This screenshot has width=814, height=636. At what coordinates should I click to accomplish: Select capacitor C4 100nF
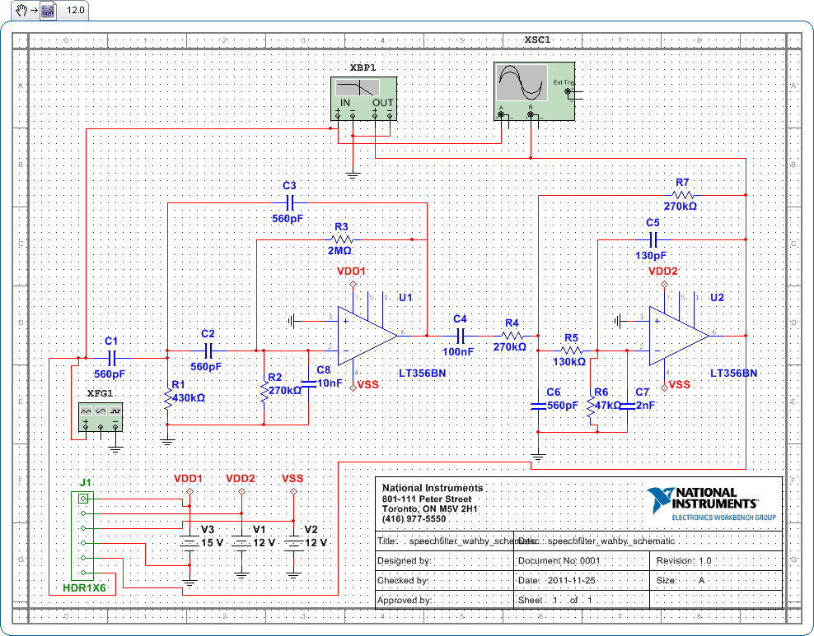coord(460,335)
